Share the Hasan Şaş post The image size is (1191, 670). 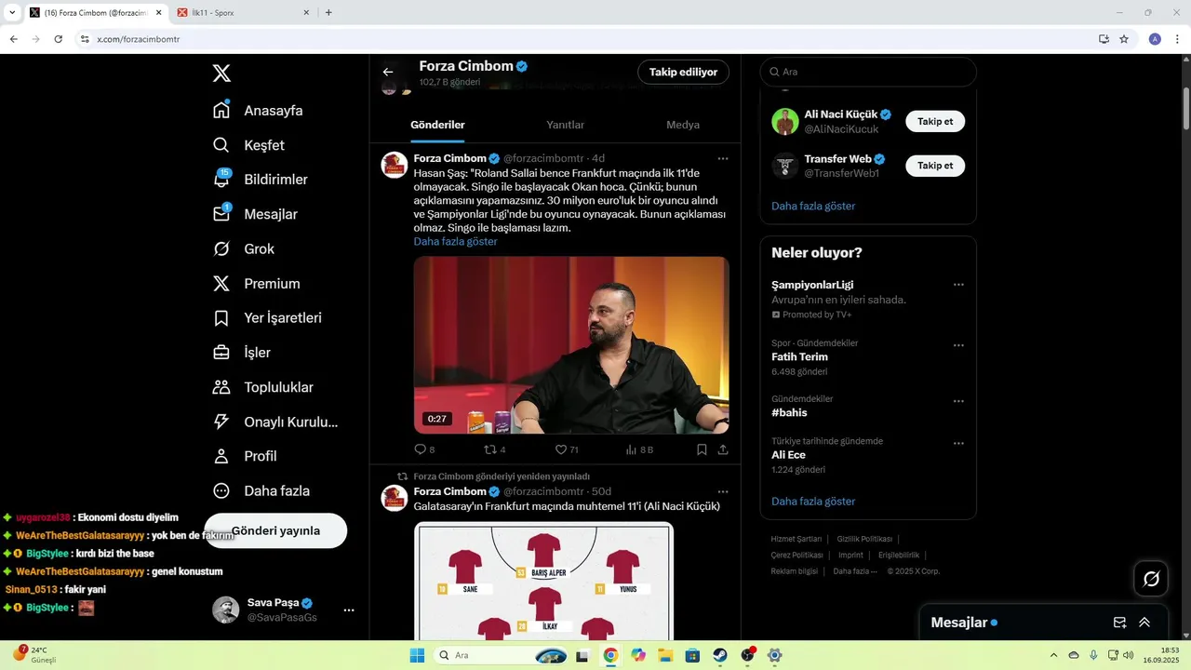tap(723, 449)
